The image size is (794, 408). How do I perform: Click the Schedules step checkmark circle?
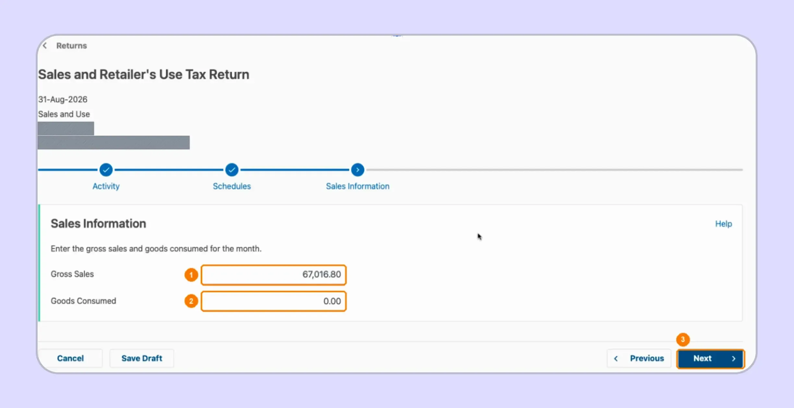(232, 170)
